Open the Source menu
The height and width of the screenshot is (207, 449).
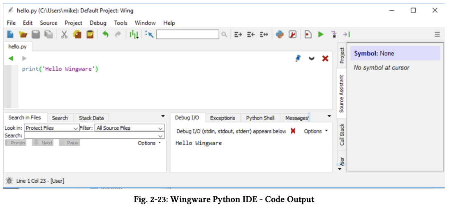tap(49, 23)
